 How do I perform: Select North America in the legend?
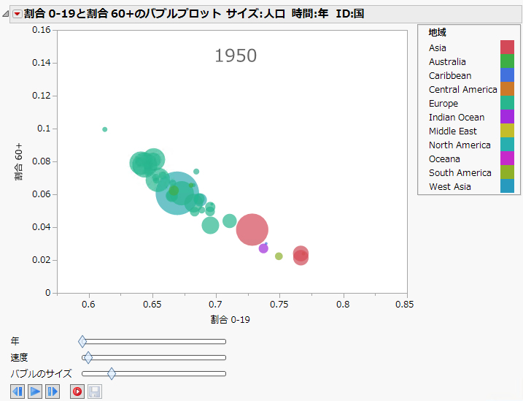[x=460, y=145]
